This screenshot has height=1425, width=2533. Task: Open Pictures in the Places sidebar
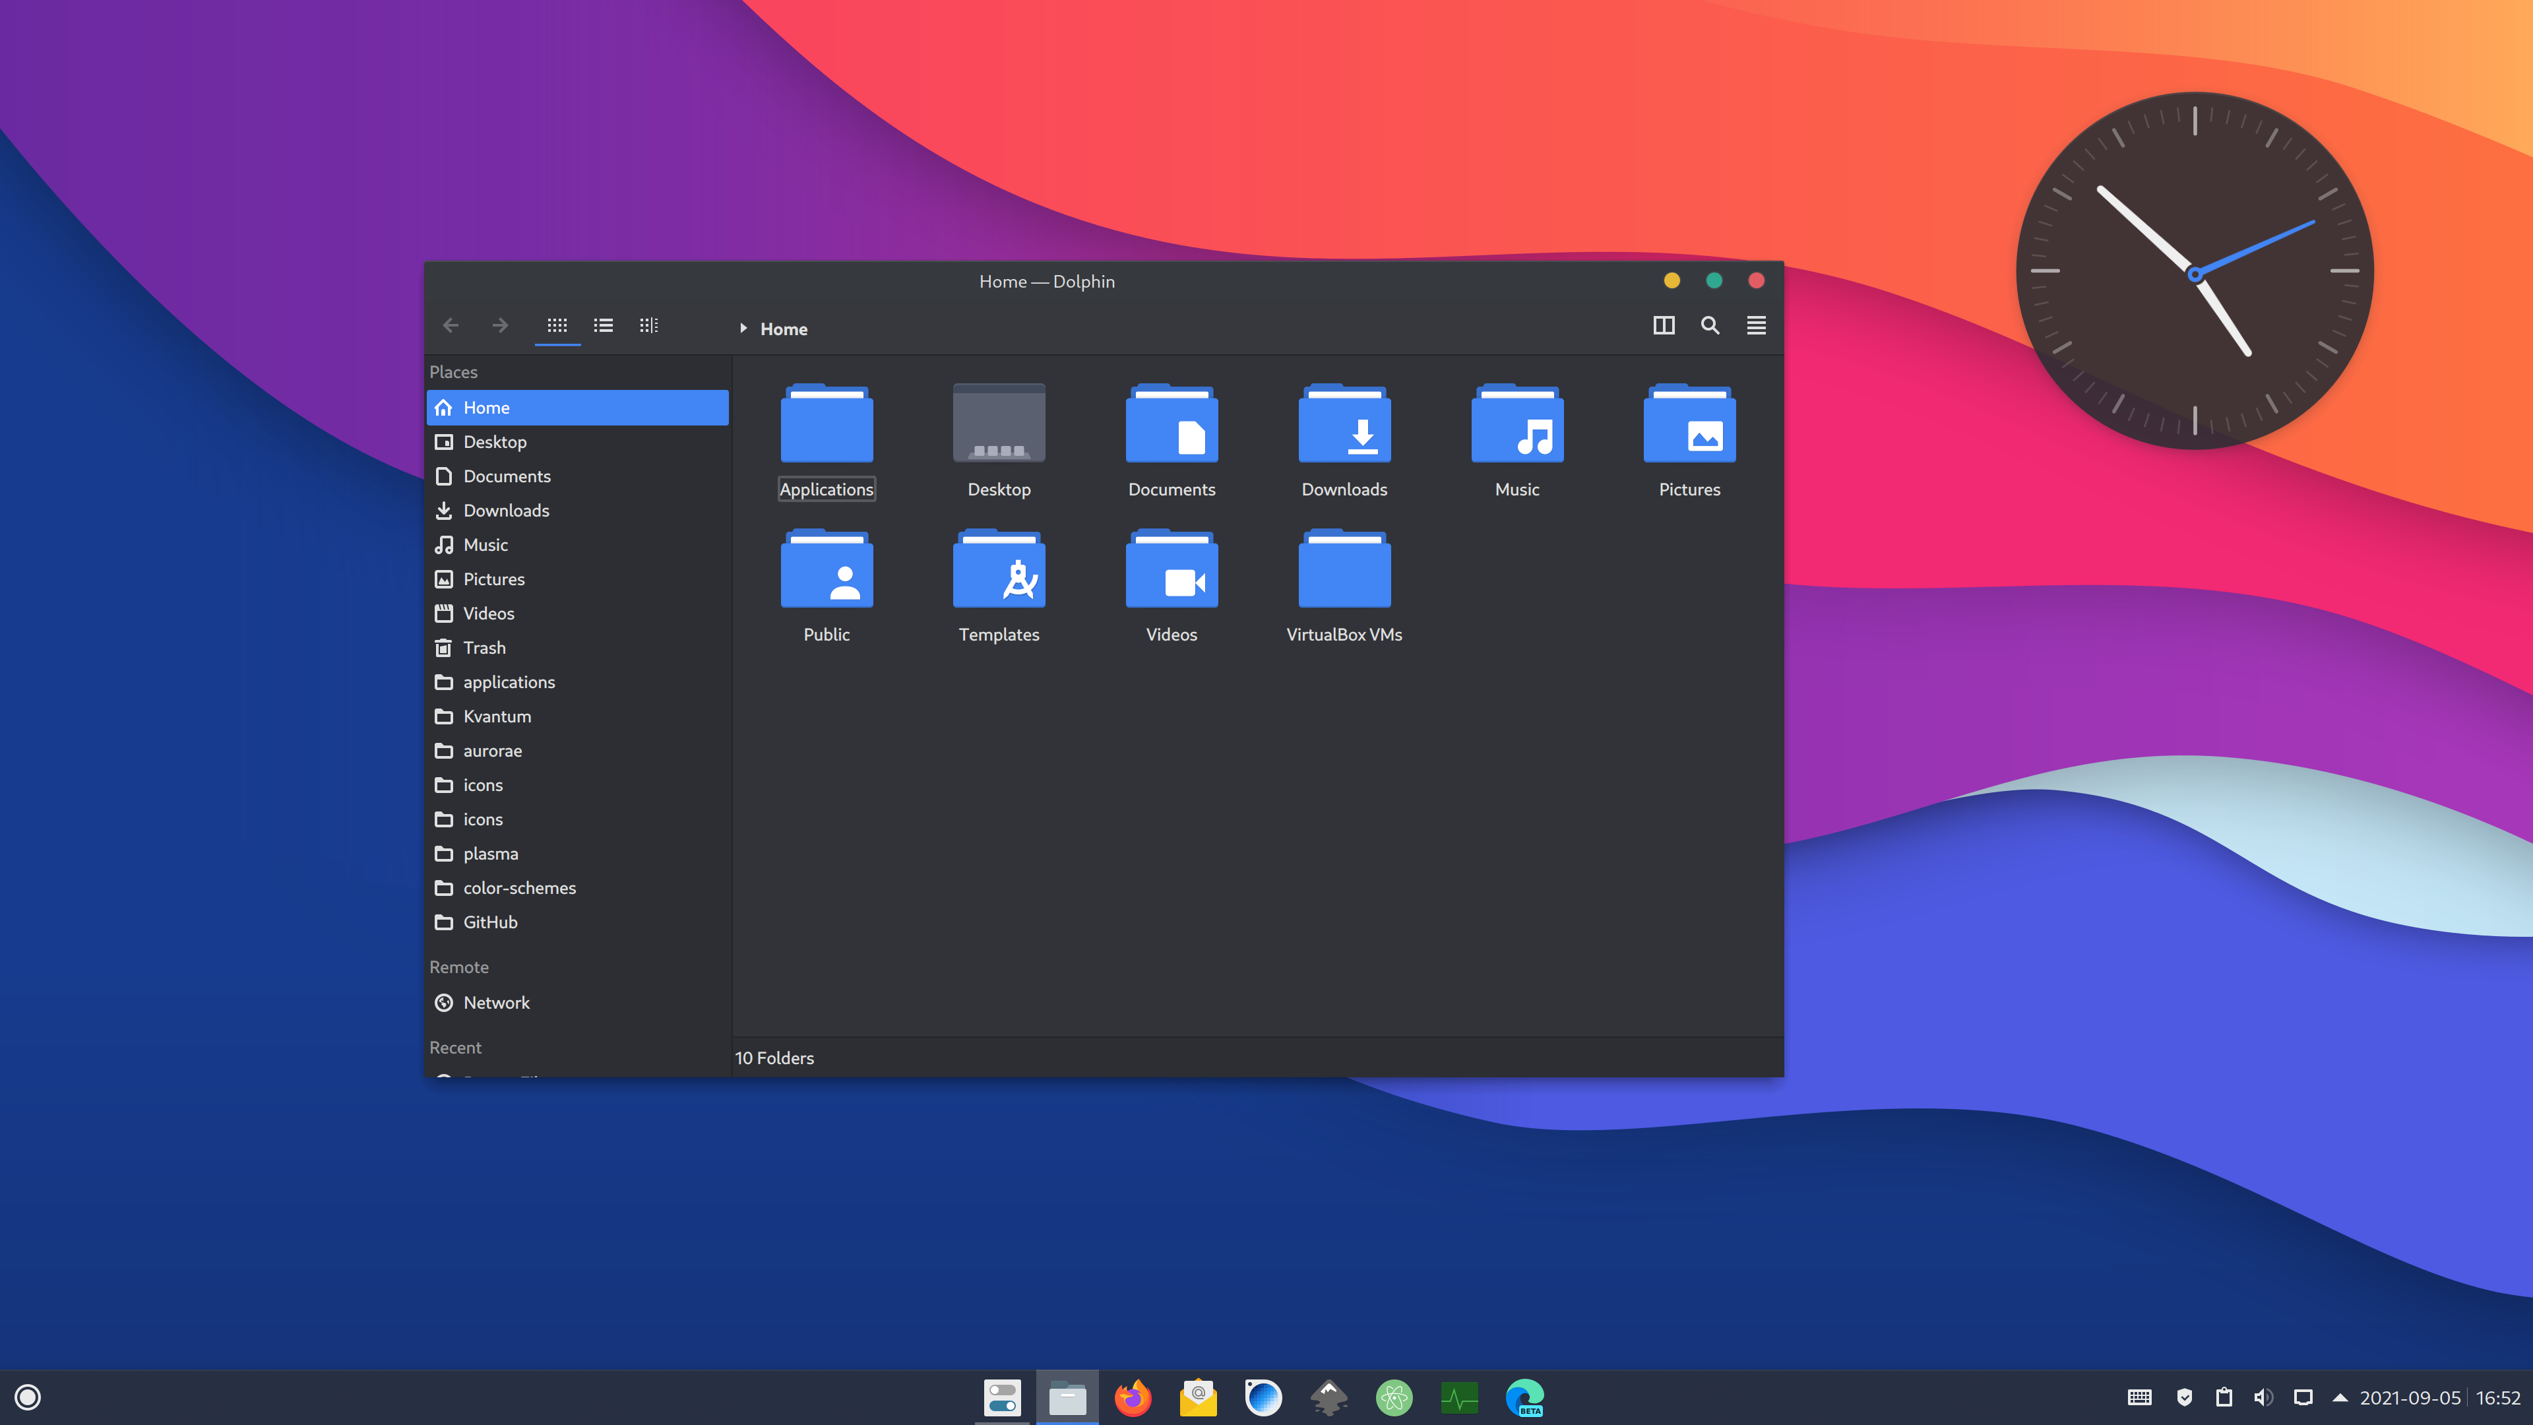[579, 579]
